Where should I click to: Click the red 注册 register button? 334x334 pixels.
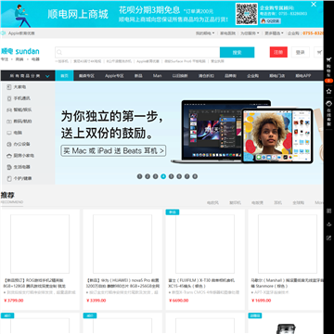click(x=278, y=52)
